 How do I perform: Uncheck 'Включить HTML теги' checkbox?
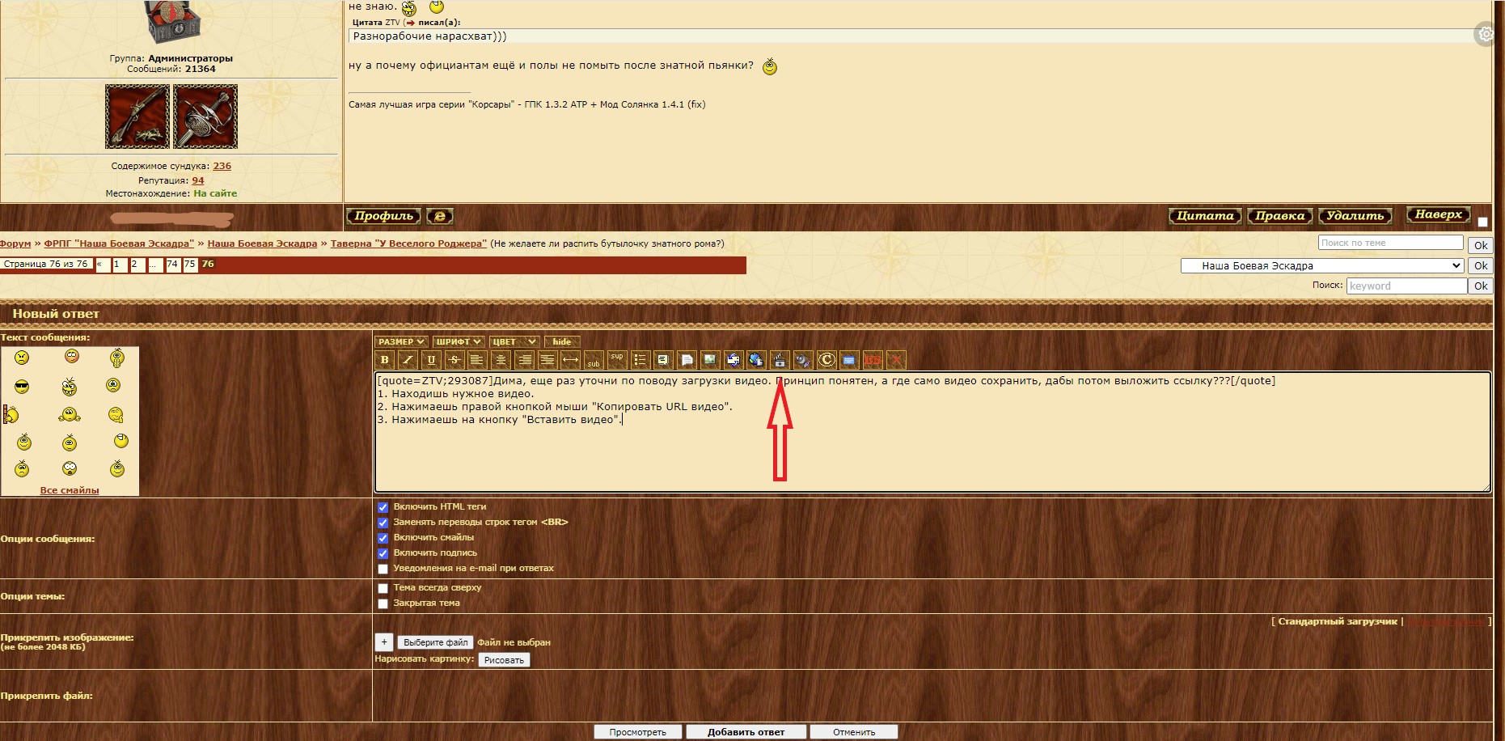[383, 507]
